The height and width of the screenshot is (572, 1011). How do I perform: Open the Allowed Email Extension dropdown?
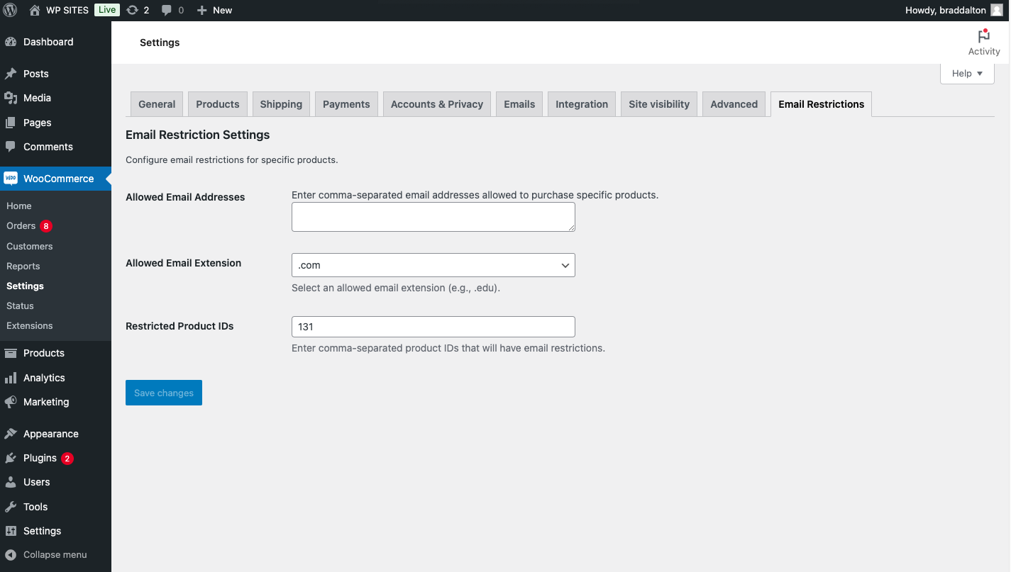pyautogui.click(x=433, y=265)
